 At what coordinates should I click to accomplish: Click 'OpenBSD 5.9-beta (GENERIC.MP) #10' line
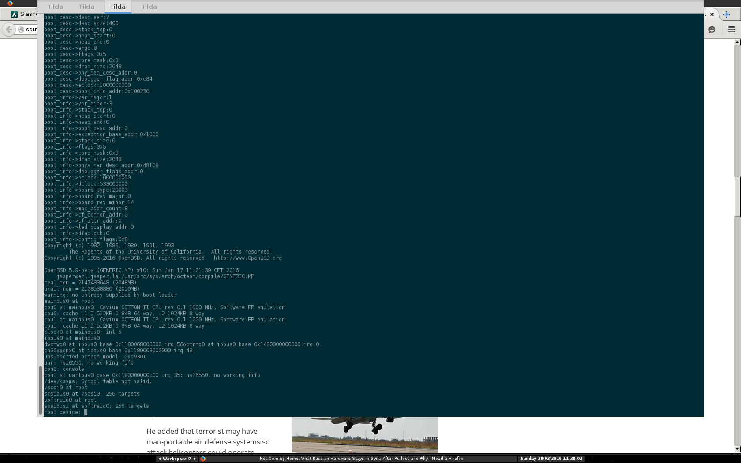point(142,270)
